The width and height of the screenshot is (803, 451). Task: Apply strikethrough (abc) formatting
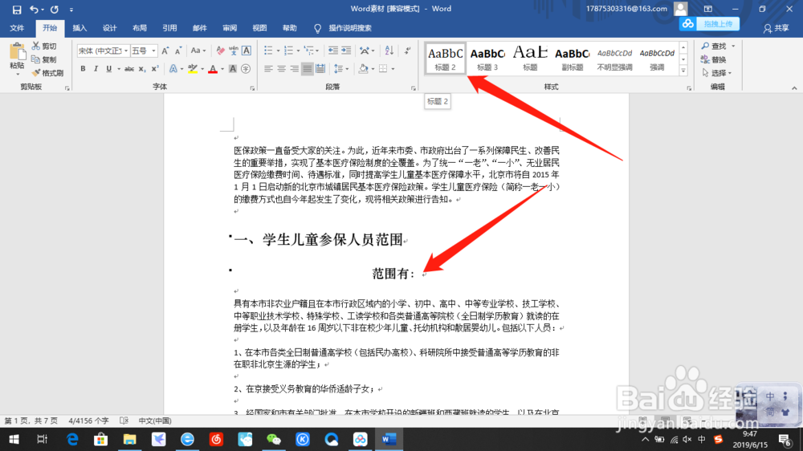click(x=129, y=68)
